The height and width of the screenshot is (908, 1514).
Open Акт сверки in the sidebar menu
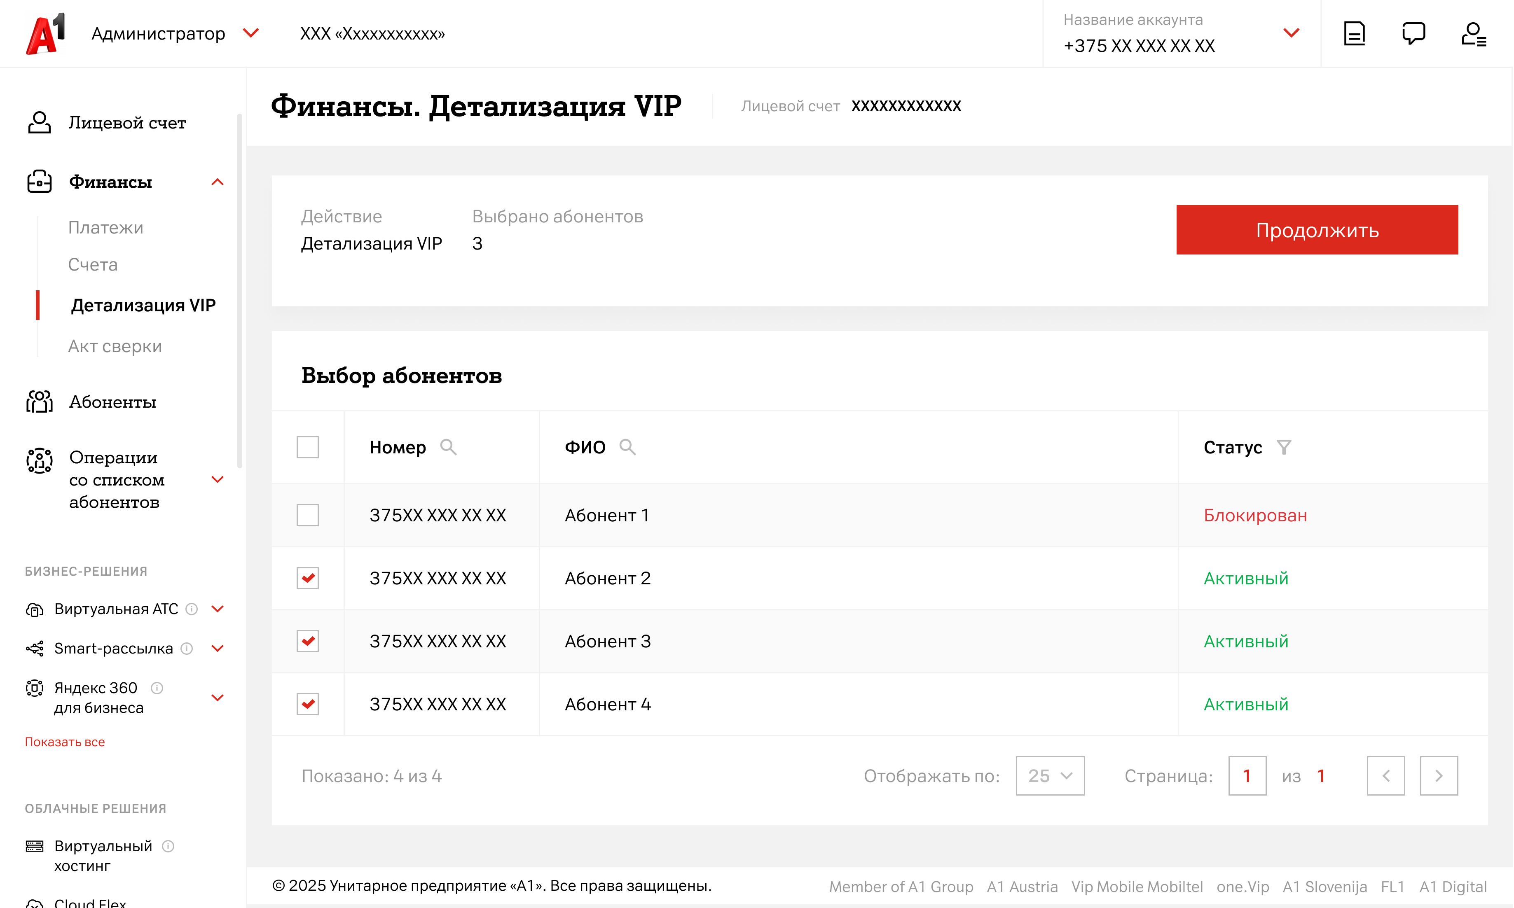[115, 346]
